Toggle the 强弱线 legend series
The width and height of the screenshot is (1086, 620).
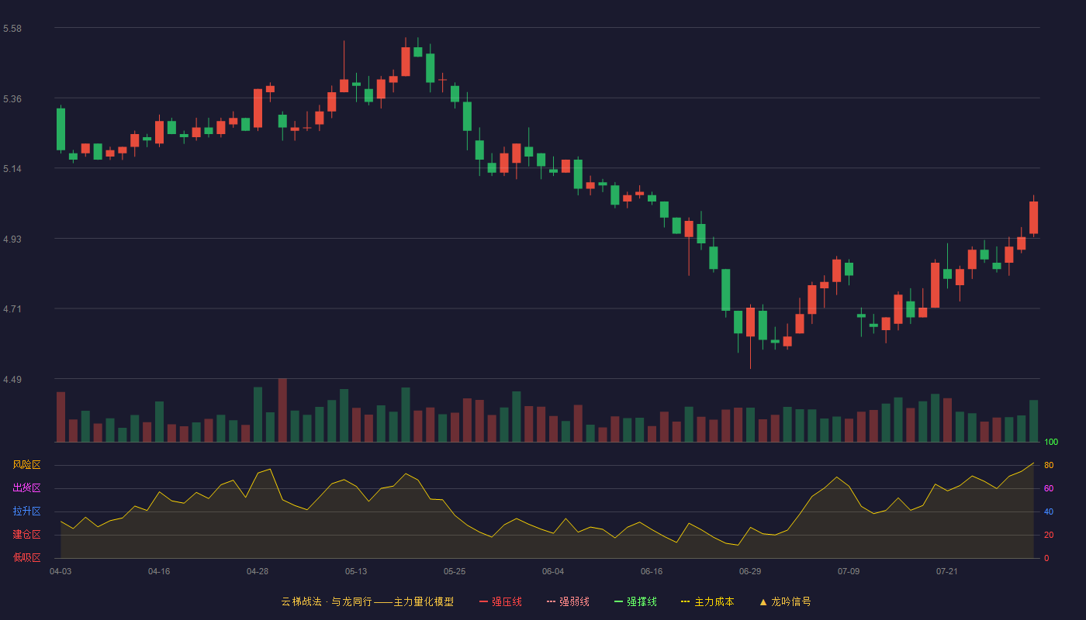click(568, 601)
